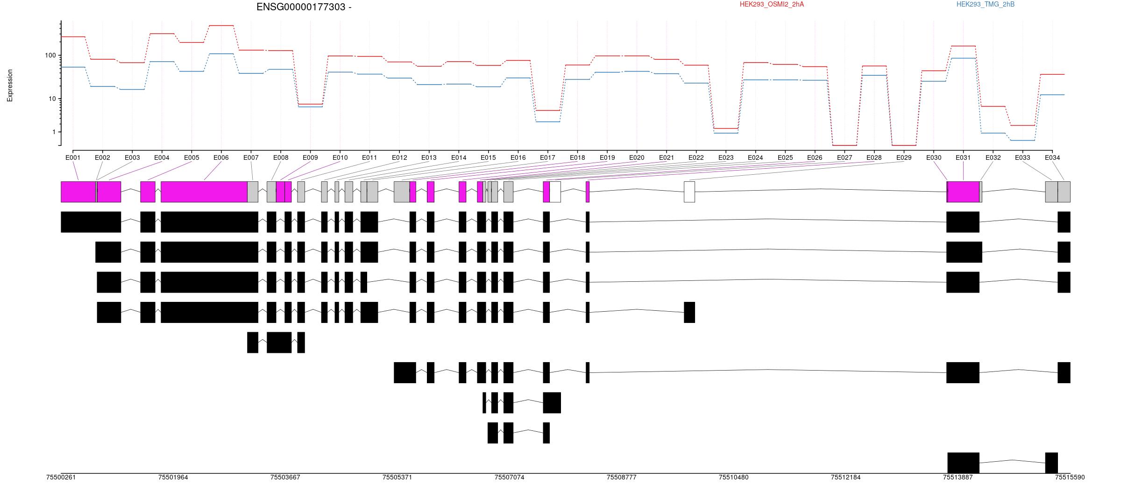The height and width of the screenshot is (486, 1121).
Task: Click exon label E008
Action: coord(281,157)
